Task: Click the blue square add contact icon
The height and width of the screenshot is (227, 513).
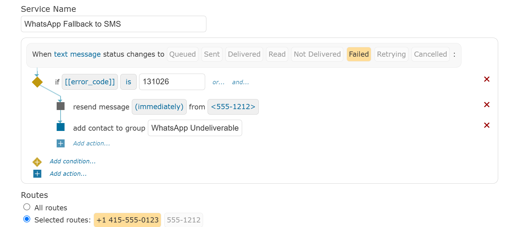Action: pos(61,127)
